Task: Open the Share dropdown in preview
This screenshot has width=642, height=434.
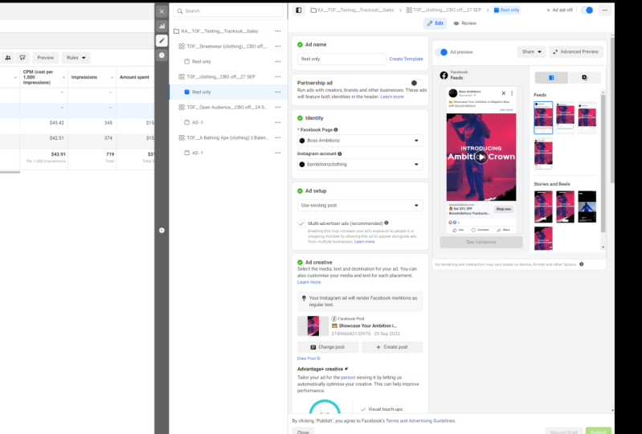Action: (x=531, y=51)
